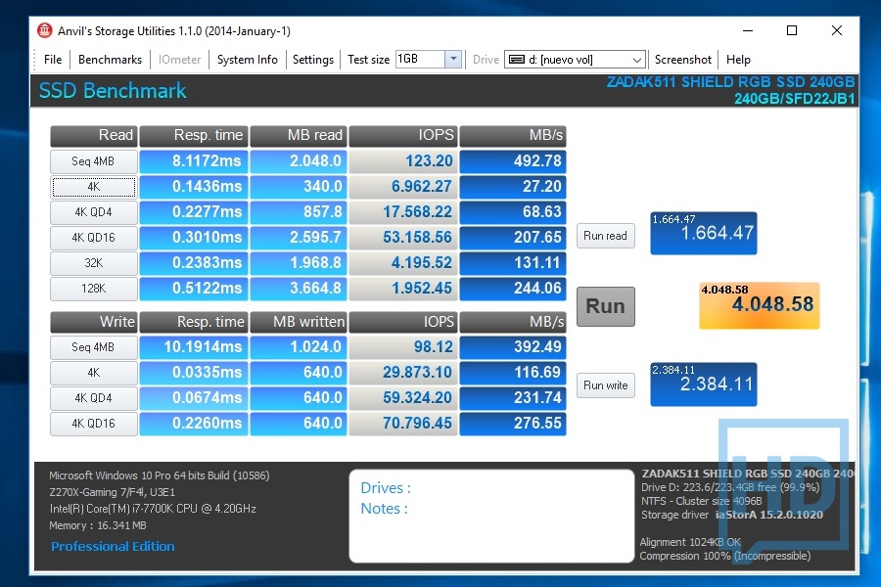
Task: Open the Help menu
Action: [x=738, y=60]
